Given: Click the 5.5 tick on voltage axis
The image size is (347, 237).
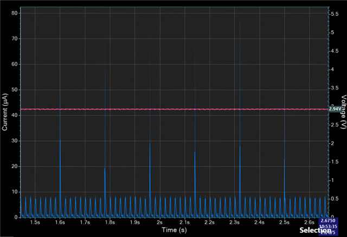Looking at the screenshot, I should coord(335,14).
